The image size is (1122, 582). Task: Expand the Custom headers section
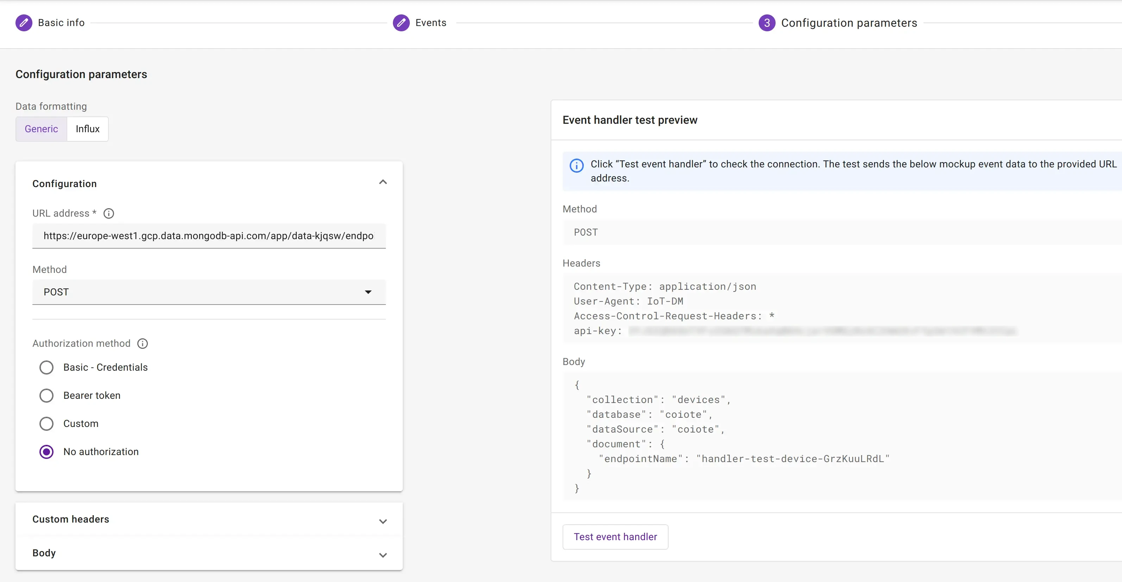tap(209, 519)
